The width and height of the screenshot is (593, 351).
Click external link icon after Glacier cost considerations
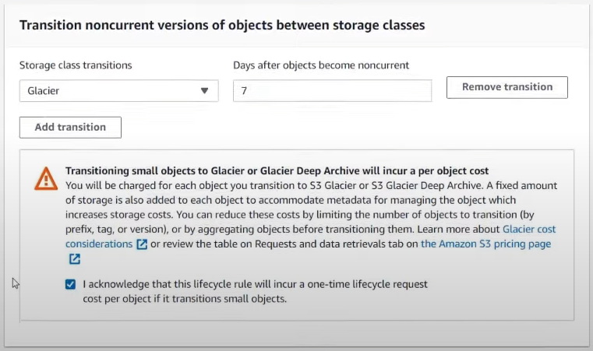[x=142, y=244]
